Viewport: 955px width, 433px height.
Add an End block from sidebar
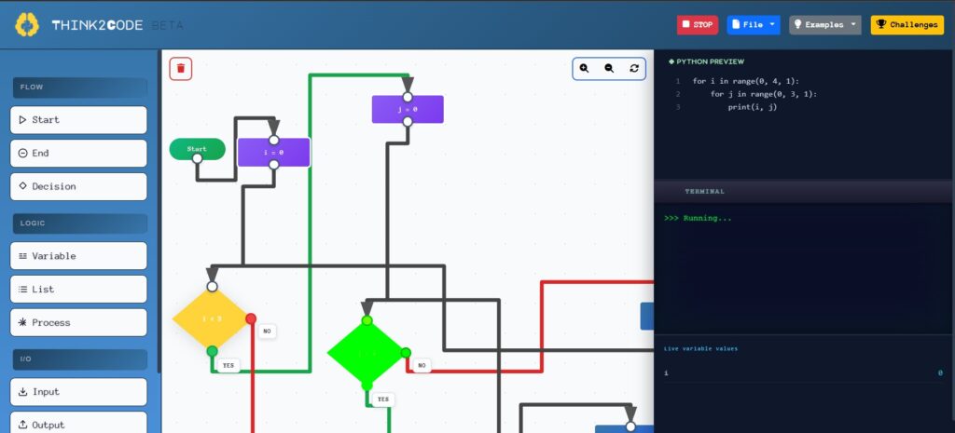(78, 154)
